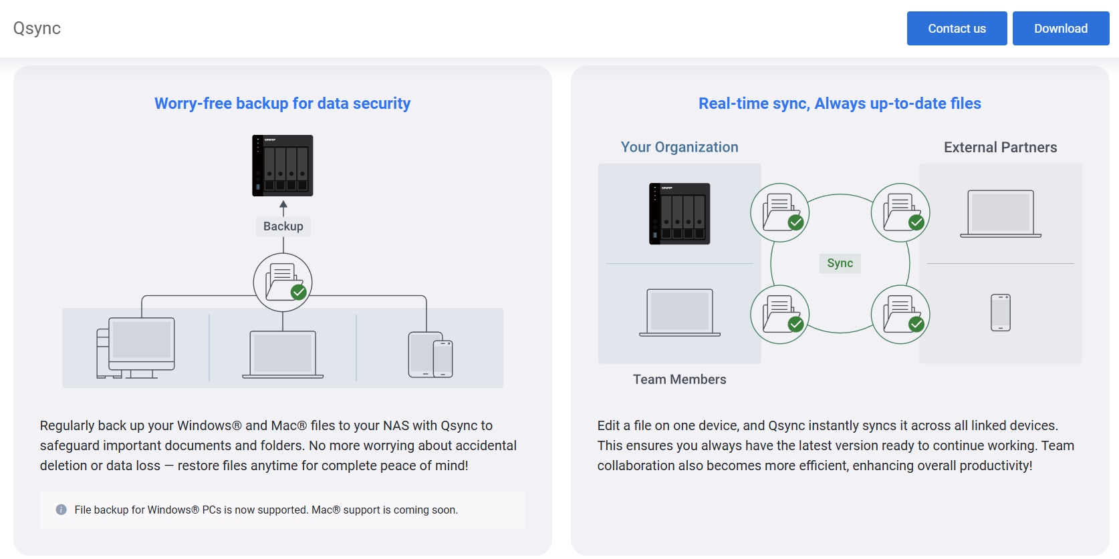Select the desktop computer icon
1119x559 pixels.
click(x=136, y=348)
